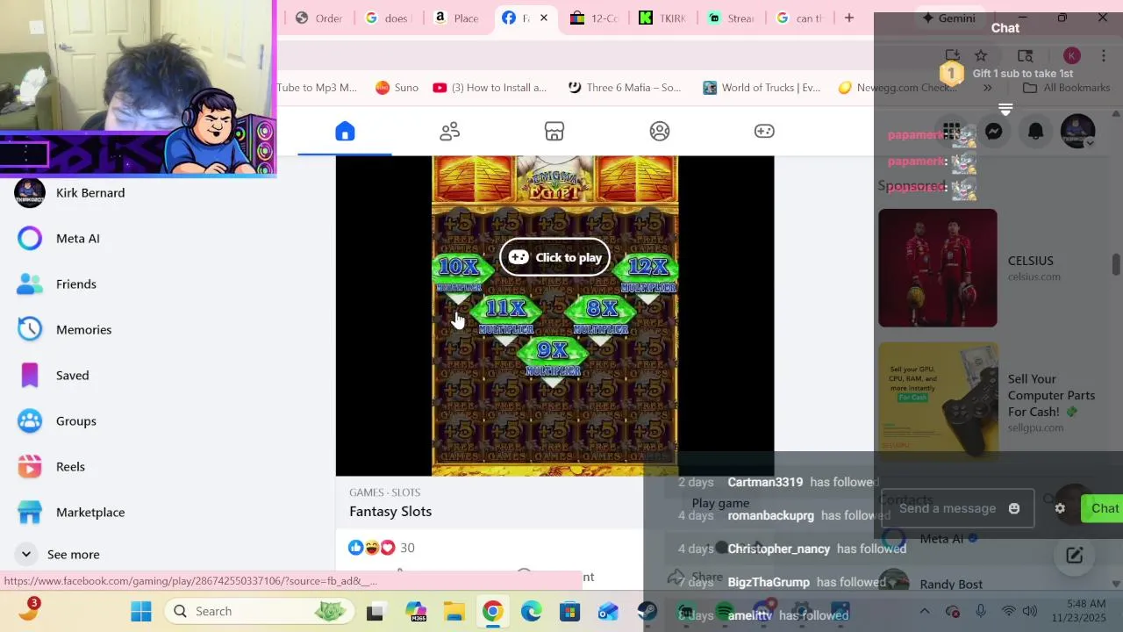
Task: Open the chat settings gear icon
Action: click(x=1060, y=508)
